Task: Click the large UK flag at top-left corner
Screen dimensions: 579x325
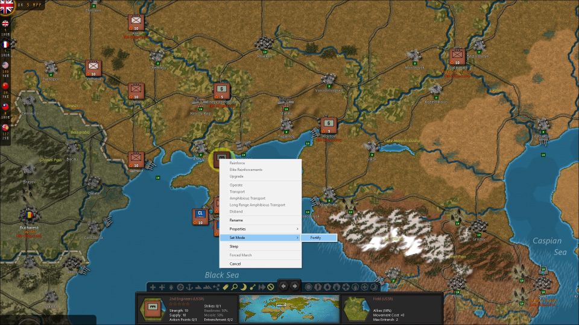Action: click(x=7, y=7)
